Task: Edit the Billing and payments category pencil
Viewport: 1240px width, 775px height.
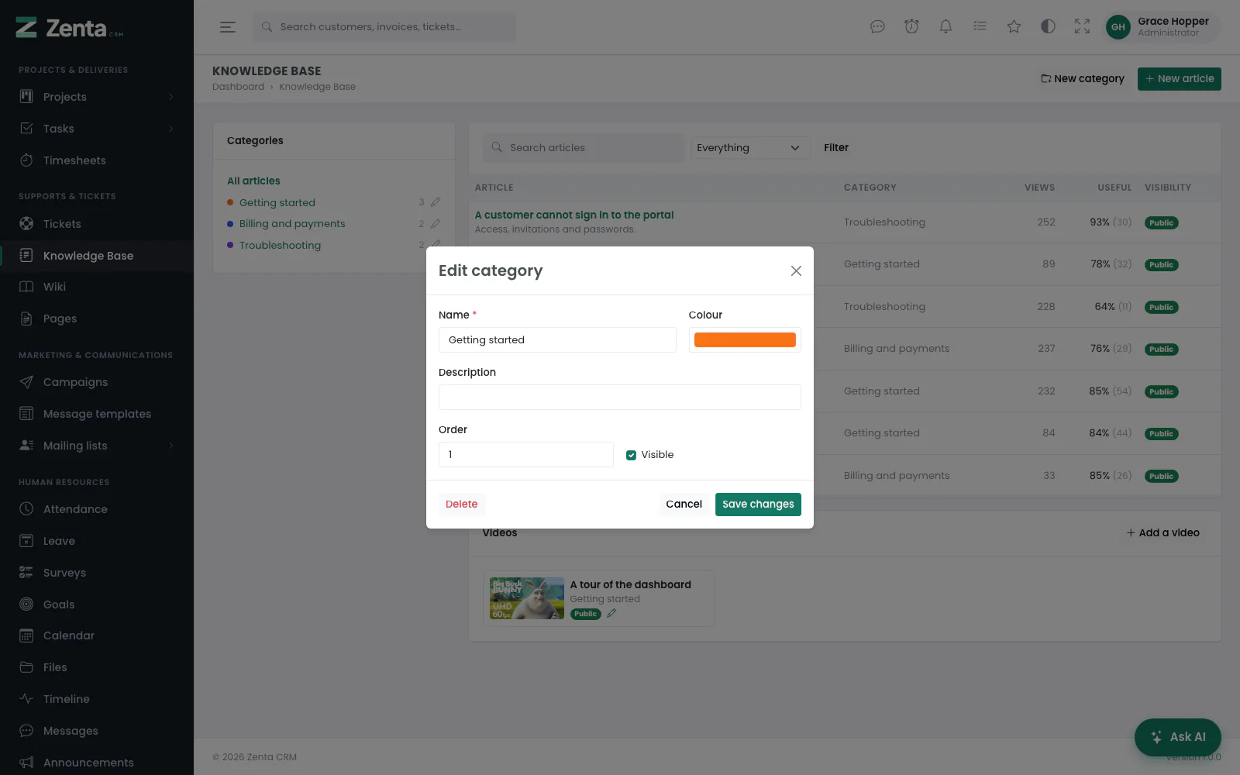Action: [436, 223]
